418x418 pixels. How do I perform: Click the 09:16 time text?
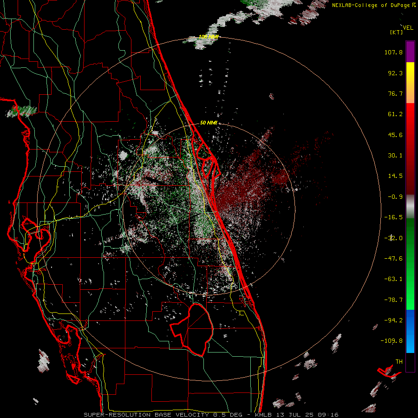point(328,415)
